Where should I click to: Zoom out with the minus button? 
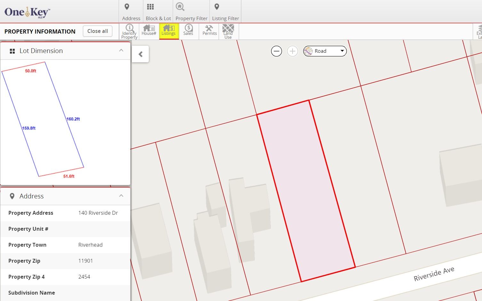click(277, 51)
